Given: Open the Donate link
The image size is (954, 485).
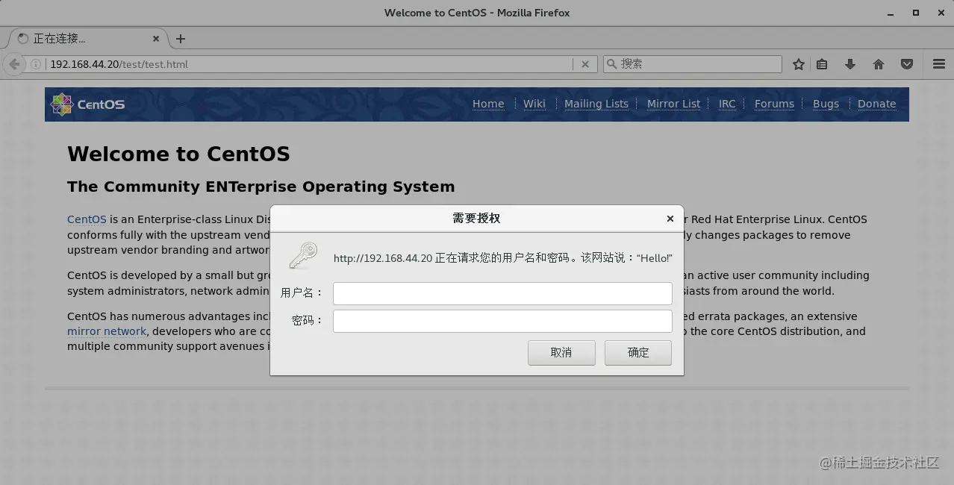Looking at the screenshot, I should 877,104.
